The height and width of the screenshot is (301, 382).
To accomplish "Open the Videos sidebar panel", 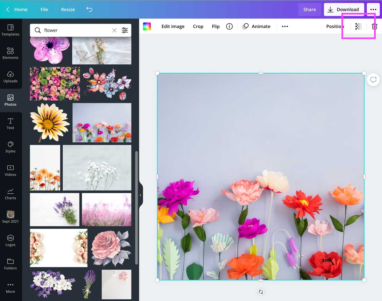I will tap(11, 170).
